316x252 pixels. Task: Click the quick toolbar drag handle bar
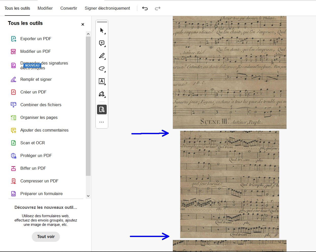102,22
